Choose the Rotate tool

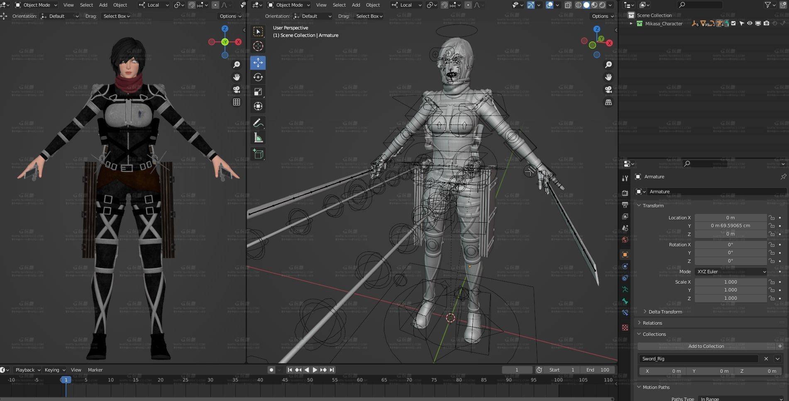click(x=258, y=77)
